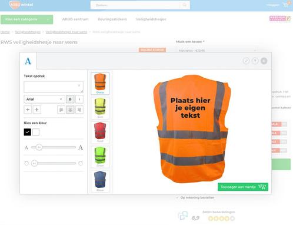Screen dimensions: 293x225
Task: Click Toevoegen aan mandje button
Action: click(x=243, y=187)
